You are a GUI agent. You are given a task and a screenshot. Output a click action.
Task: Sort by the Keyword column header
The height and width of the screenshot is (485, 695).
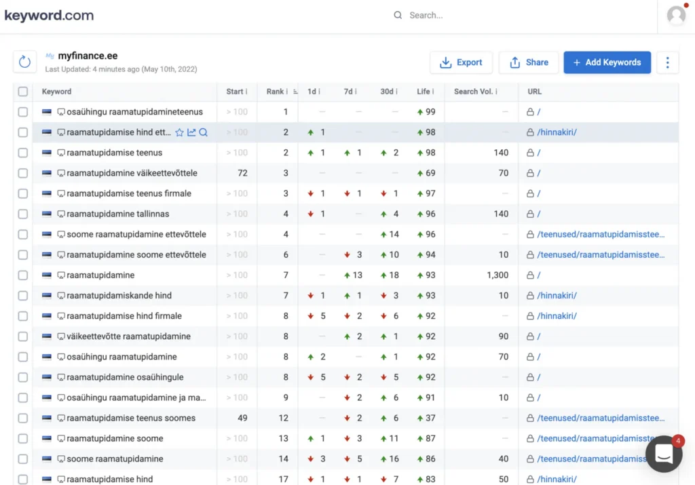(56, 92)
